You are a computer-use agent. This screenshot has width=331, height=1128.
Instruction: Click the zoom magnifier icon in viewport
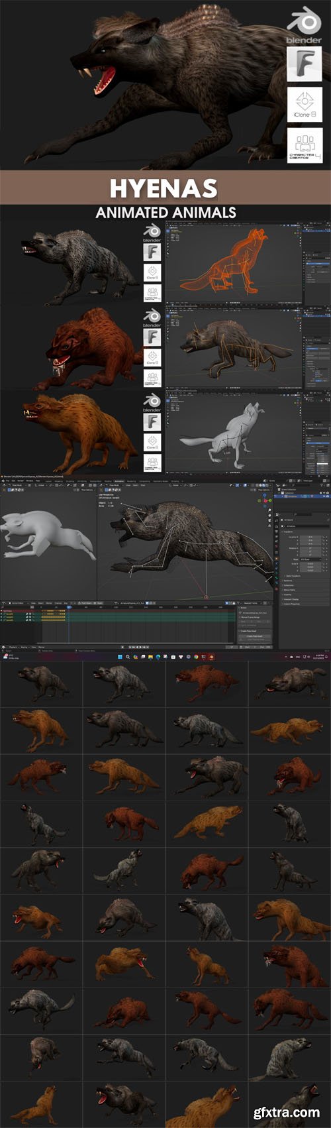click(x=269, y=510)
